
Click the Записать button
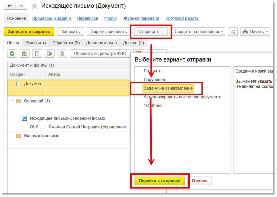[x=70, y=32]
